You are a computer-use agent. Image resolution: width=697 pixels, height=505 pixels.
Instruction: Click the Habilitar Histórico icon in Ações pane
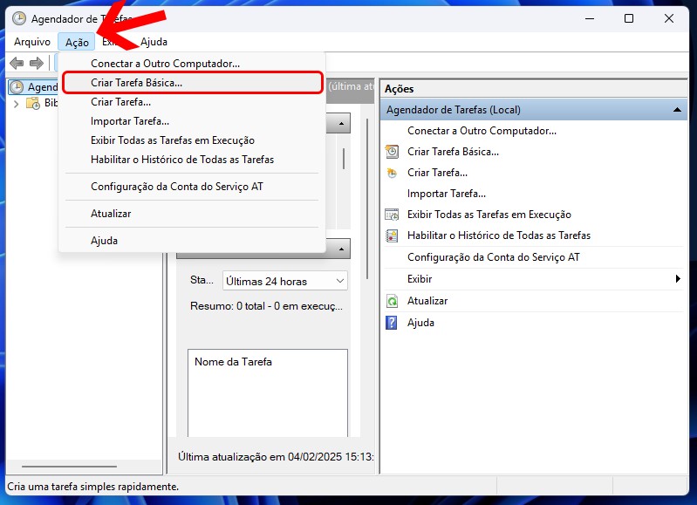click(392, 235)
